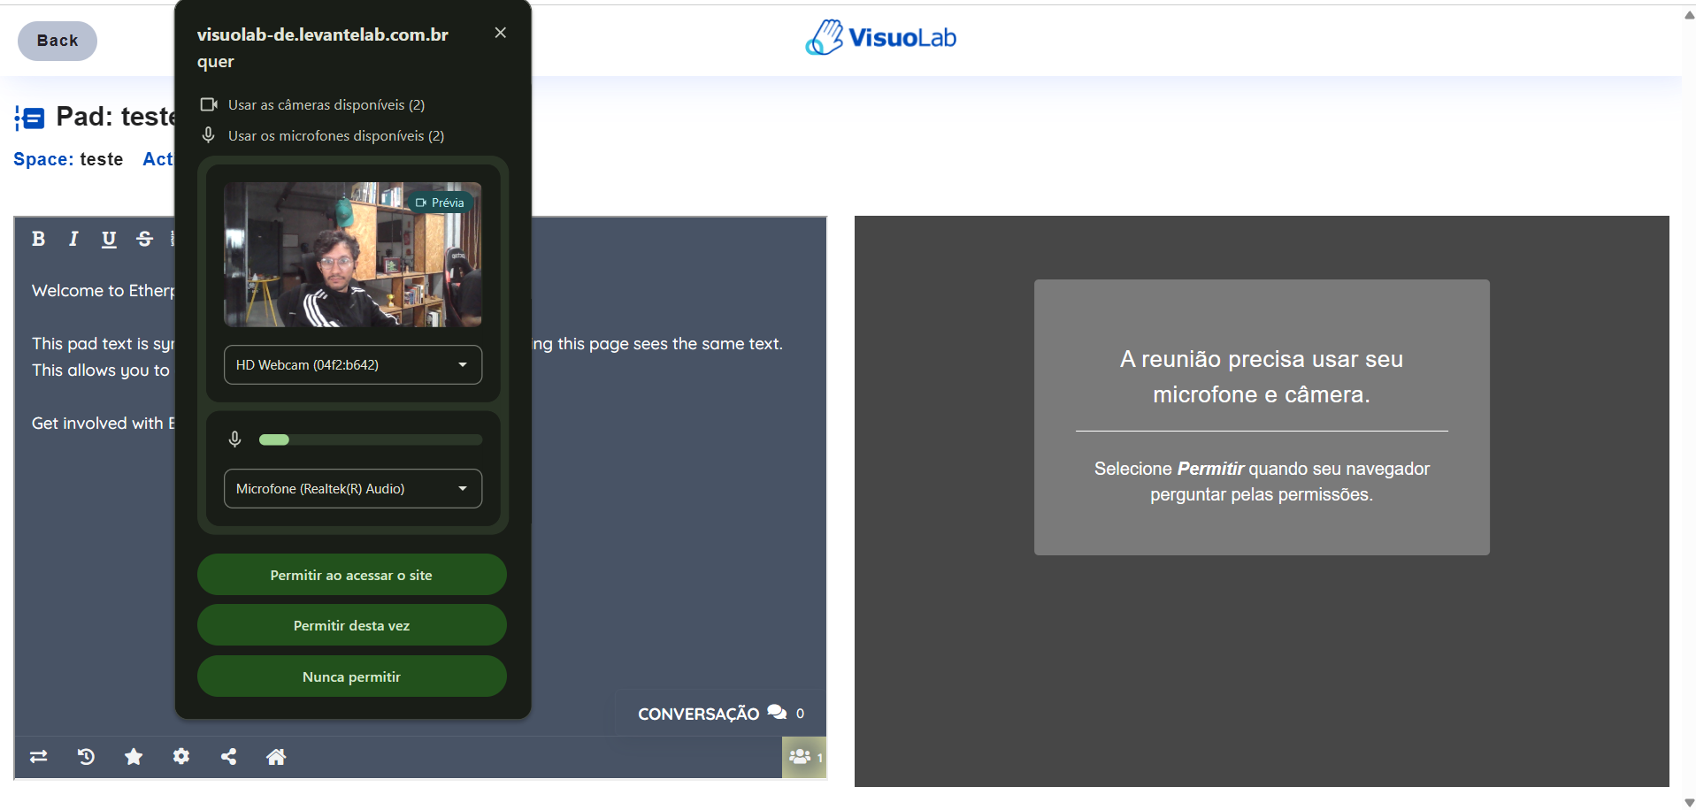Click the page scrollbar down arrow
This screenshot has height=810, width=1696.
(1689, 803)
